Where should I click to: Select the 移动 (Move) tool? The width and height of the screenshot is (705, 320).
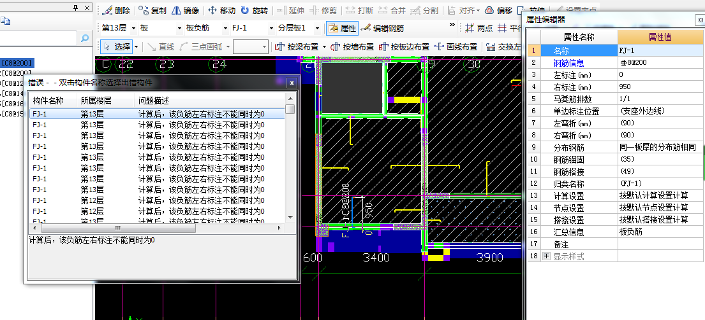pos(221,10)
